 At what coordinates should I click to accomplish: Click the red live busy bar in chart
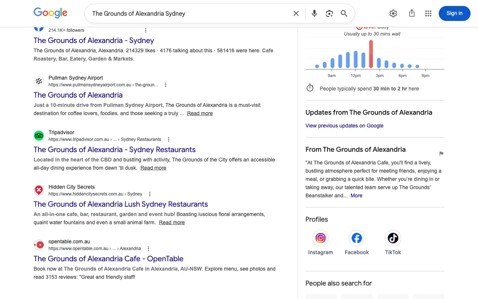371,54
